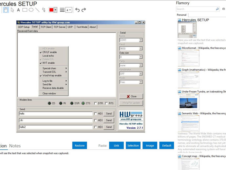Click Send button for hello2 row
Image resolution: width=226 pixels, height=170 pixels.
point(109,127)
